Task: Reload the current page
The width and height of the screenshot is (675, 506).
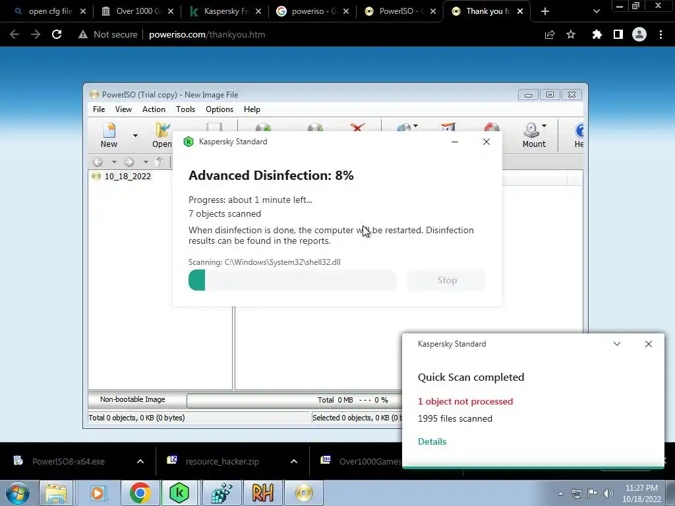Action: [x=57, y=34]
